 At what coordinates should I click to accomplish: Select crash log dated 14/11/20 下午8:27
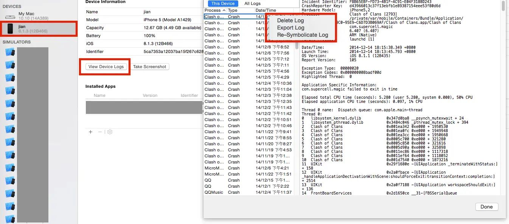point(249,144)
